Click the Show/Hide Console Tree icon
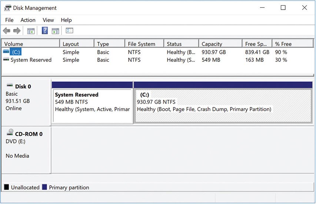Viewport: 316px width, 204px height. click(x=31, y=31)
